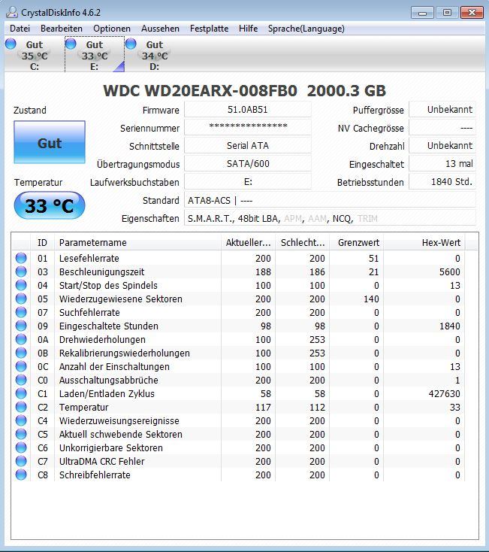Image resolution: width=489 pixels, height=552 pixels.
Task: Click the ID column header
Action: (43, 243)
